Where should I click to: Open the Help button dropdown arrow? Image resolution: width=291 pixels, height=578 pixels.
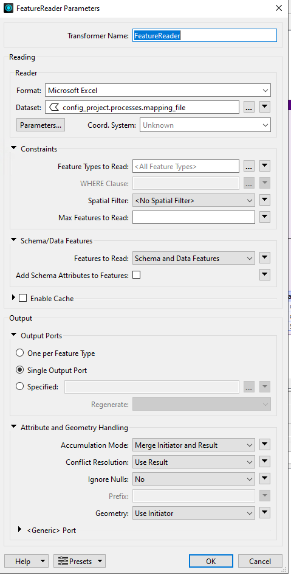click(x=43, y=562)
